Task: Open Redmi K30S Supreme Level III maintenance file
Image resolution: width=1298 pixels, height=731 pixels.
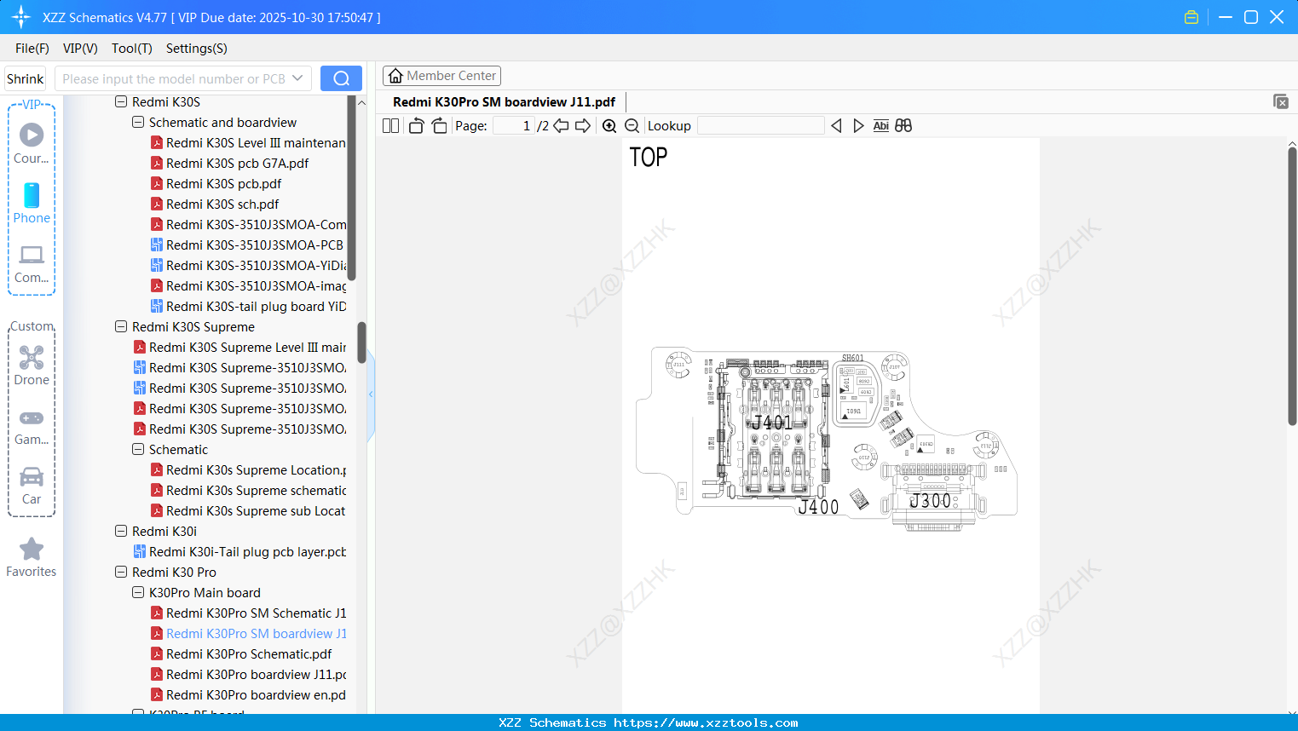Action: click(x=247, y=348)
